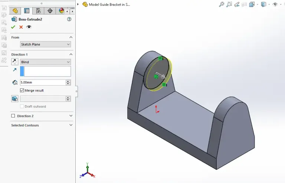Toggle the detailed preview eye icon
The image size is (285, 183).
29,27
